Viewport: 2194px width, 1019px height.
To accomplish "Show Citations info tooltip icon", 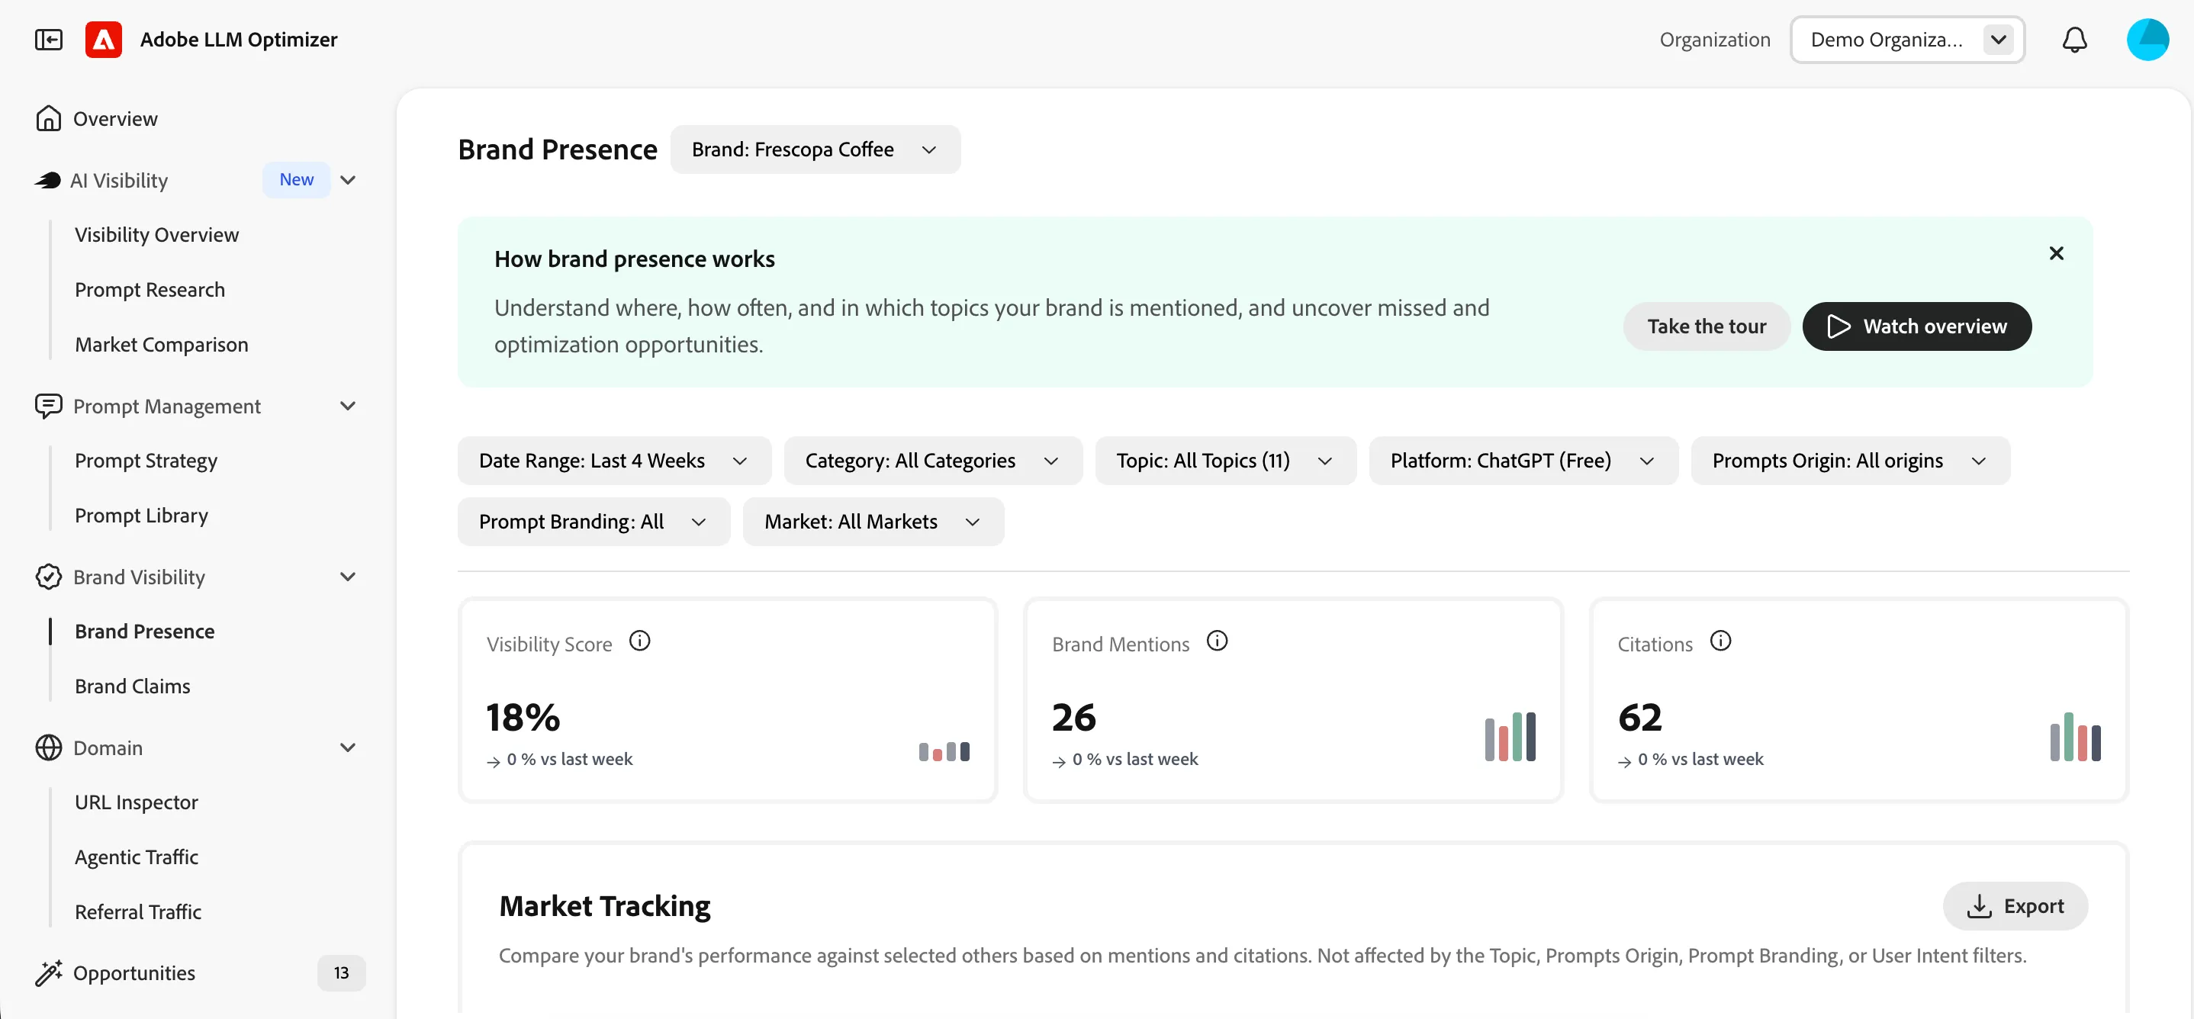I will pos(1720,640).
